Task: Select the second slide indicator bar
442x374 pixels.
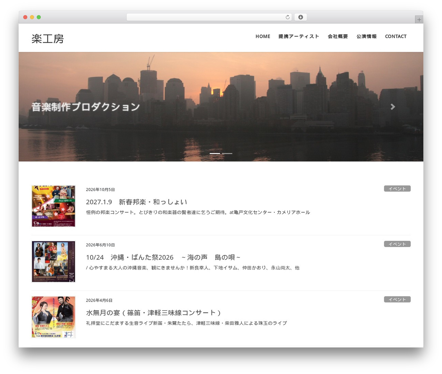Action: tap(227, 153)
